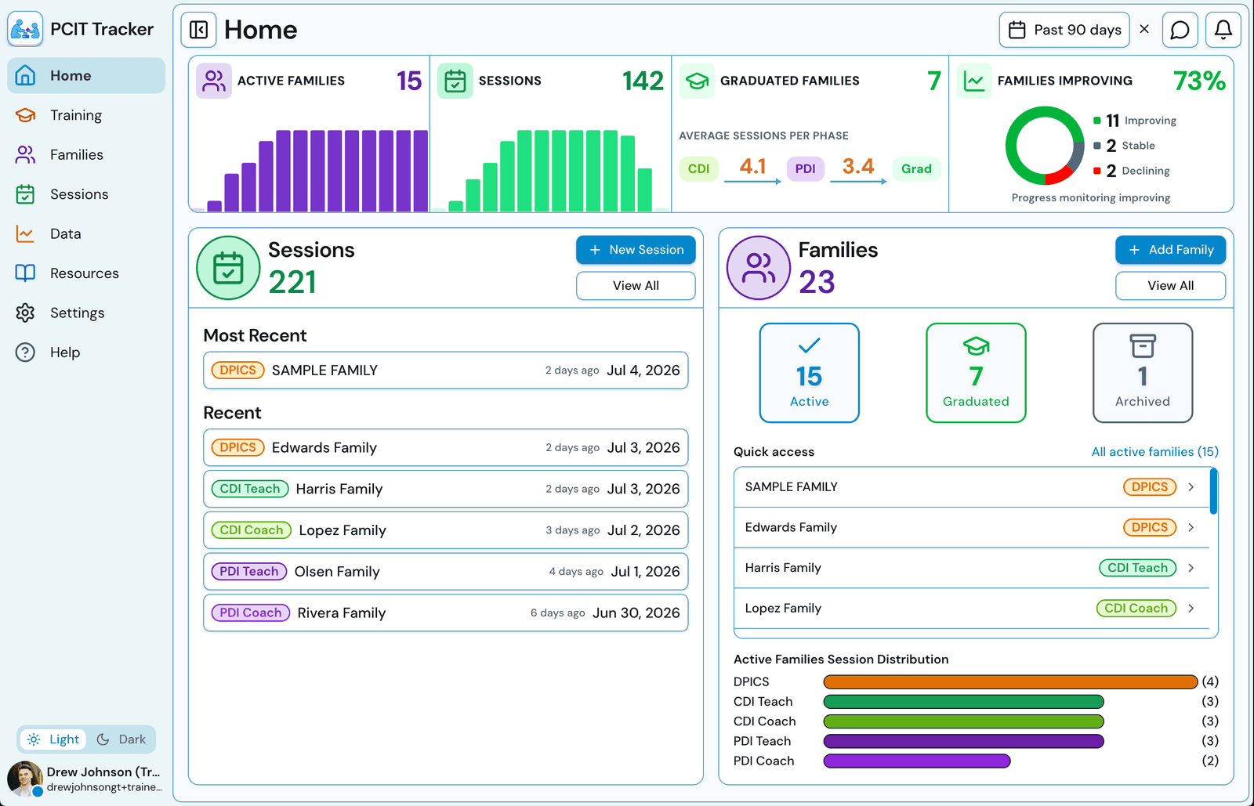1254x806 pixels.
Task: Open the Training menu item
Action: 86,115
